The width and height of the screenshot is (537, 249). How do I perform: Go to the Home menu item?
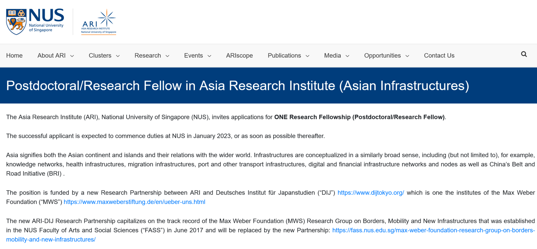tap(14, 55)
